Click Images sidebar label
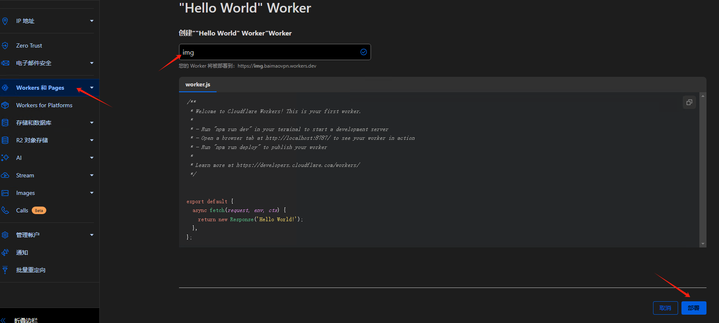Image resolution: width=719 pixels, height=323 pixels. pyautogui.click(x=25, y=193)
